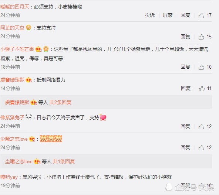This screenshot has height=195, width=219.
Task: Click the panda emoji beside 佛系猪兔子
Action: point(29,117)
